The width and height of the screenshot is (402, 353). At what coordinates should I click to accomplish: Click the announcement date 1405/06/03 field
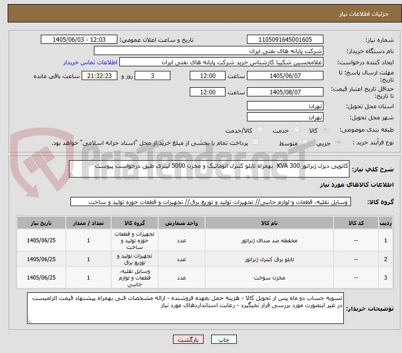[79, 39]
